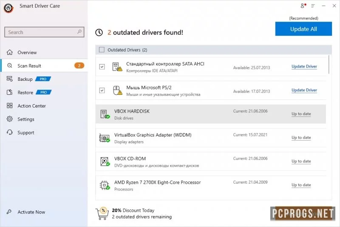Click the AMD Ryzen processor chip icon
This screenshot has width=340, height=227.
pos(105,185)
